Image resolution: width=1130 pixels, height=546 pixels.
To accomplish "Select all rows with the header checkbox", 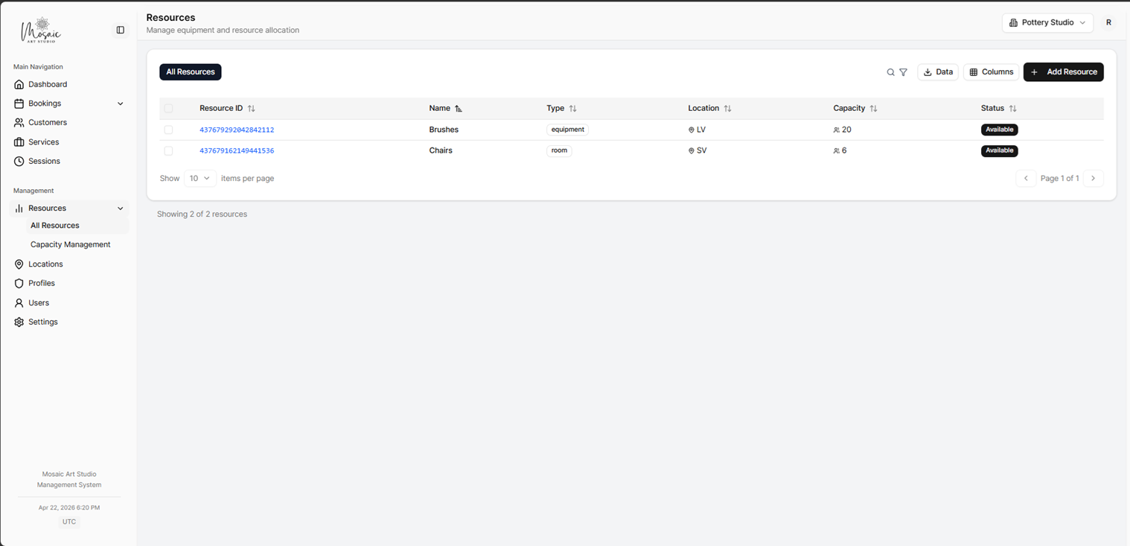I will coord(169,108).
